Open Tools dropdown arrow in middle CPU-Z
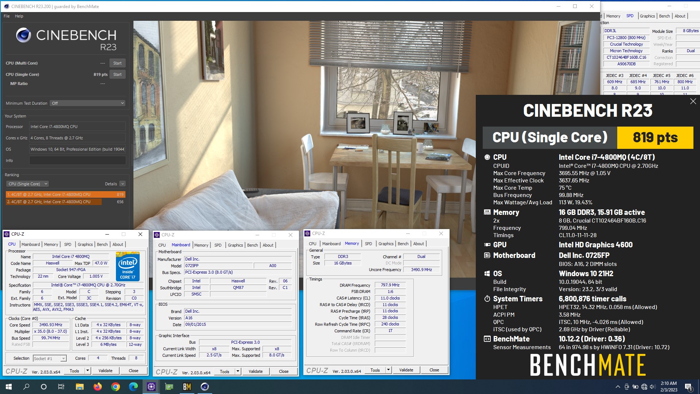 [x=238, y=371]
